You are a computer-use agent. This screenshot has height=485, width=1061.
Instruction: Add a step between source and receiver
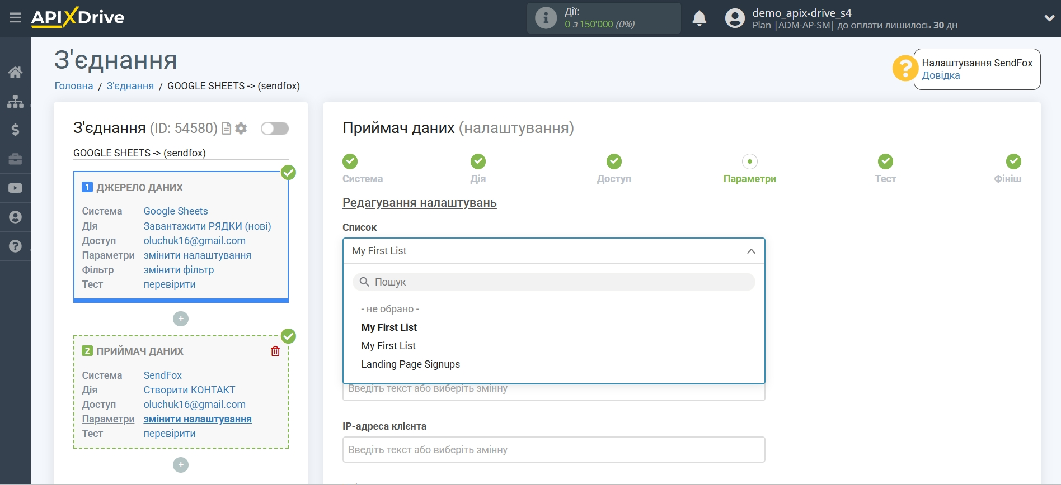tap(181, 319)
